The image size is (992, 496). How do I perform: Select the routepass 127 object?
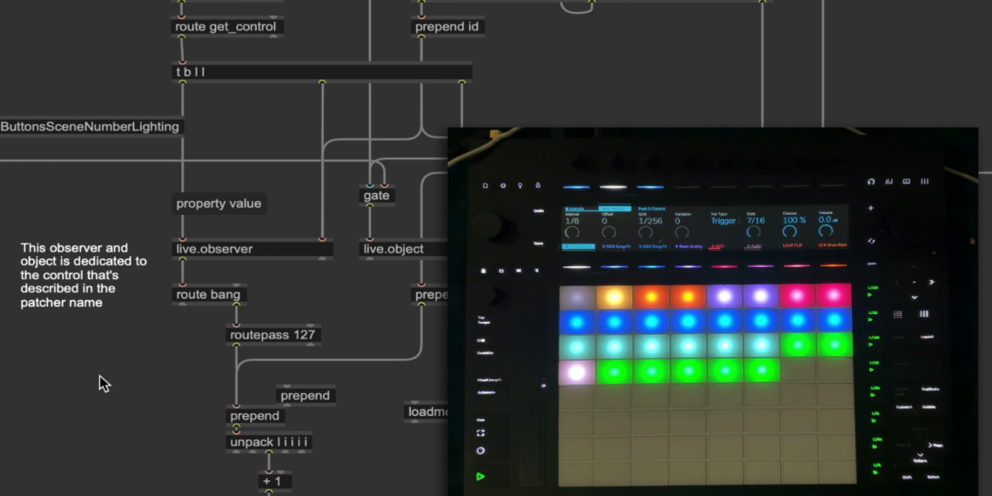tap(272, 334)
